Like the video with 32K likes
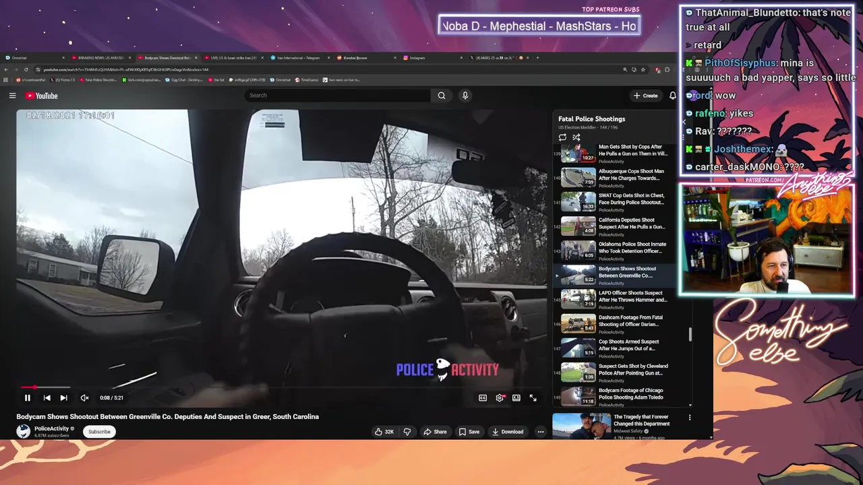This screenshot has height=485, width=863. [x=384, y=432]
